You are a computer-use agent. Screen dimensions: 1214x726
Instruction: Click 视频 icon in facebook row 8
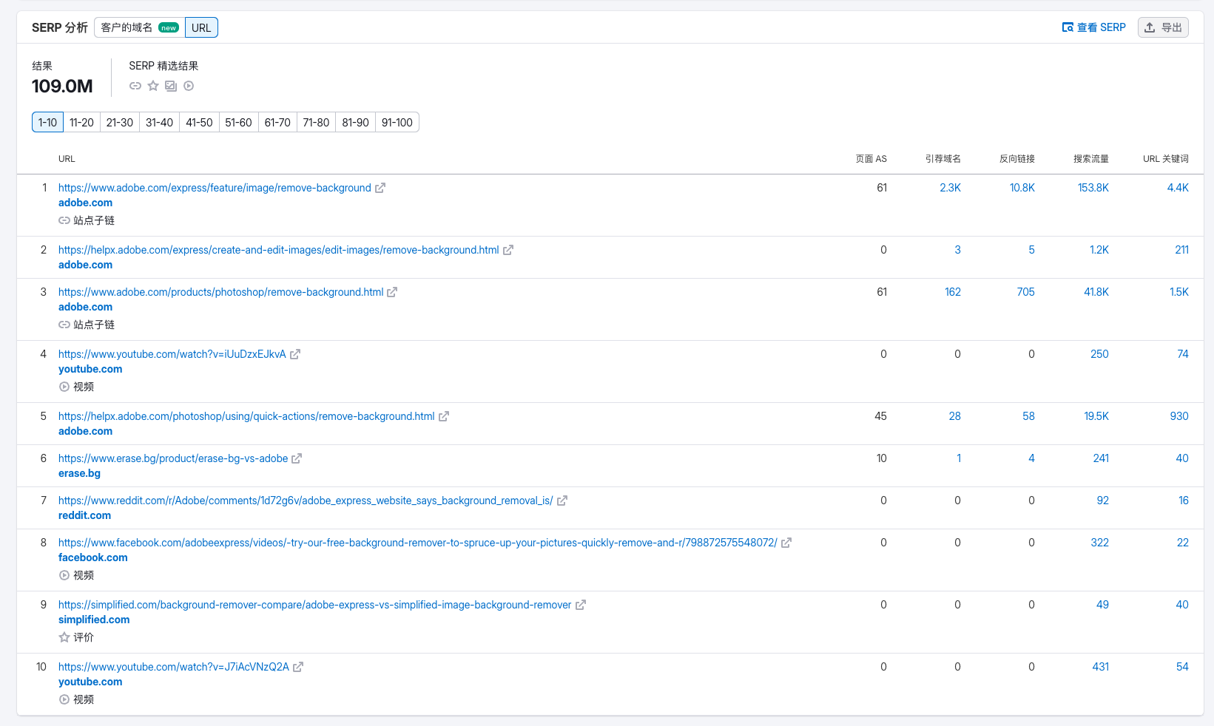(64, 575)
